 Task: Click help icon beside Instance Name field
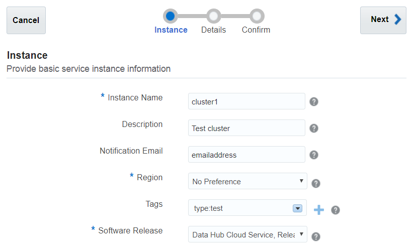pyautogui.click(x=314, y=102)
